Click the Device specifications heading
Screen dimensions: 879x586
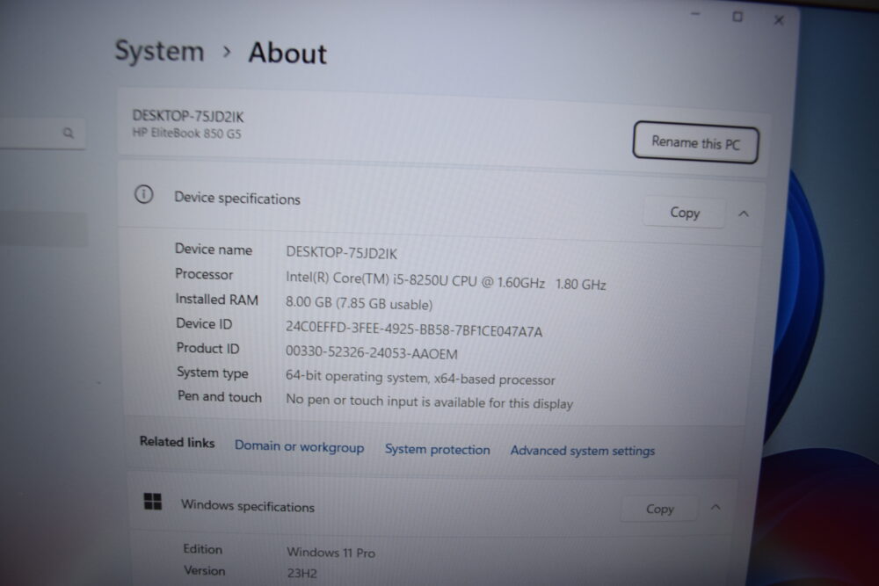237,199
